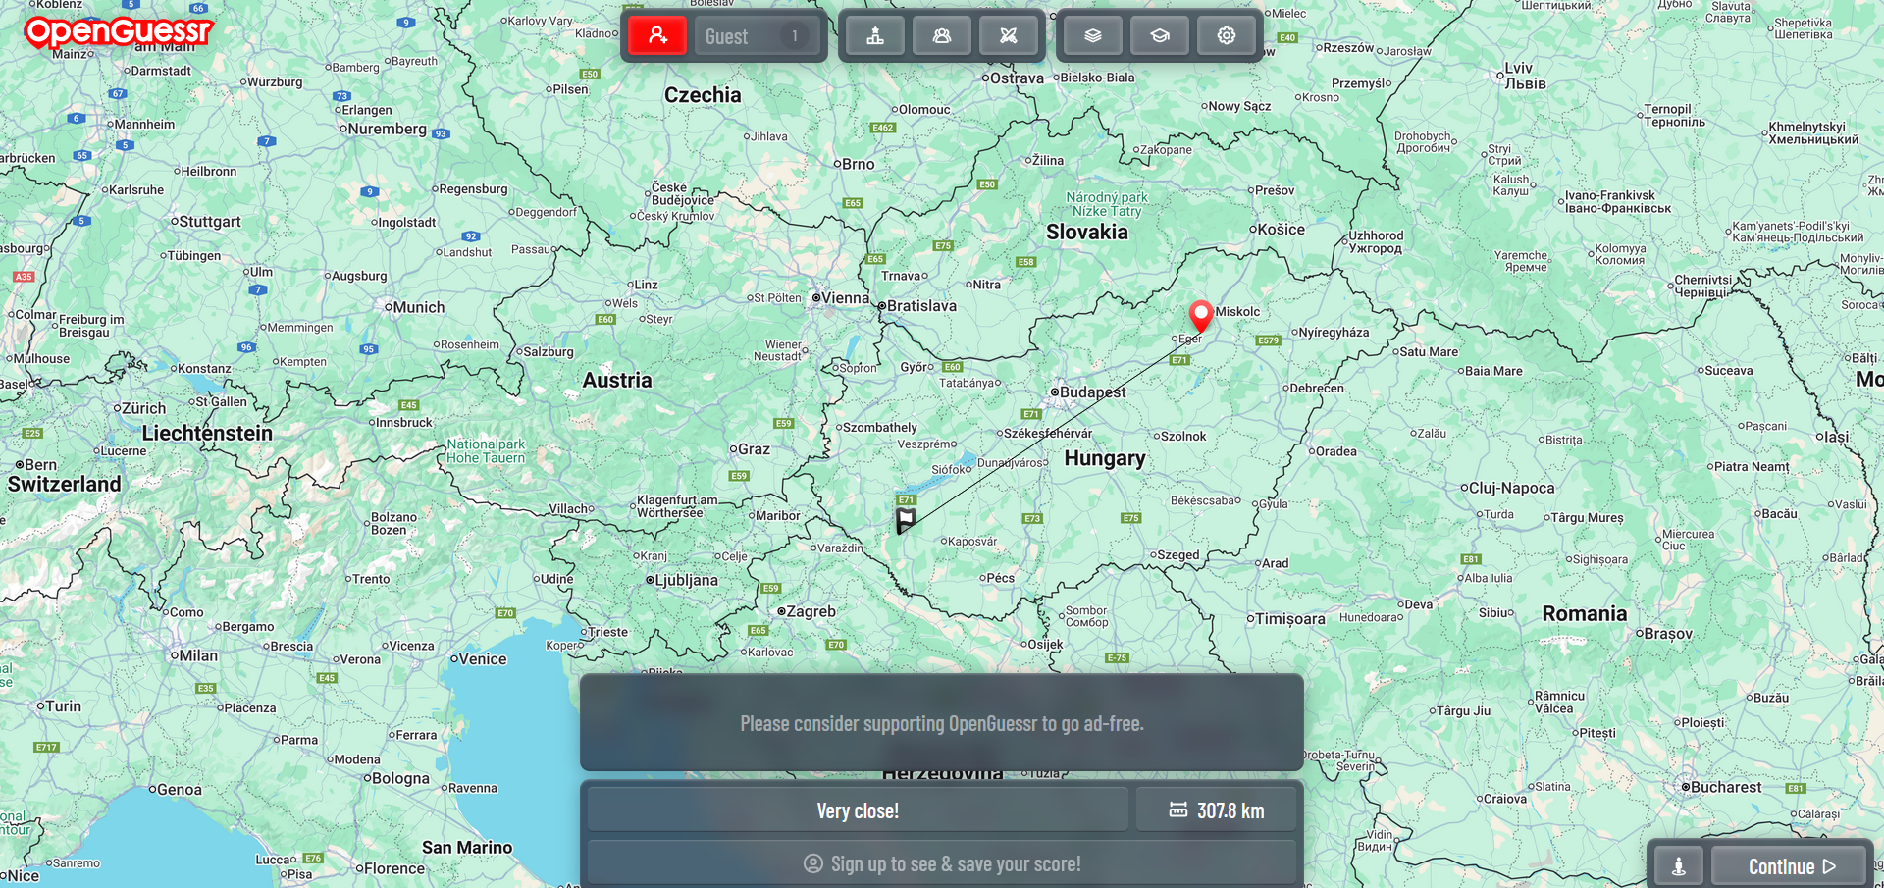Viewport: 1884px width, 888px height.
Task: Click the Ljubljana label on the map
Action: point(686,580)
